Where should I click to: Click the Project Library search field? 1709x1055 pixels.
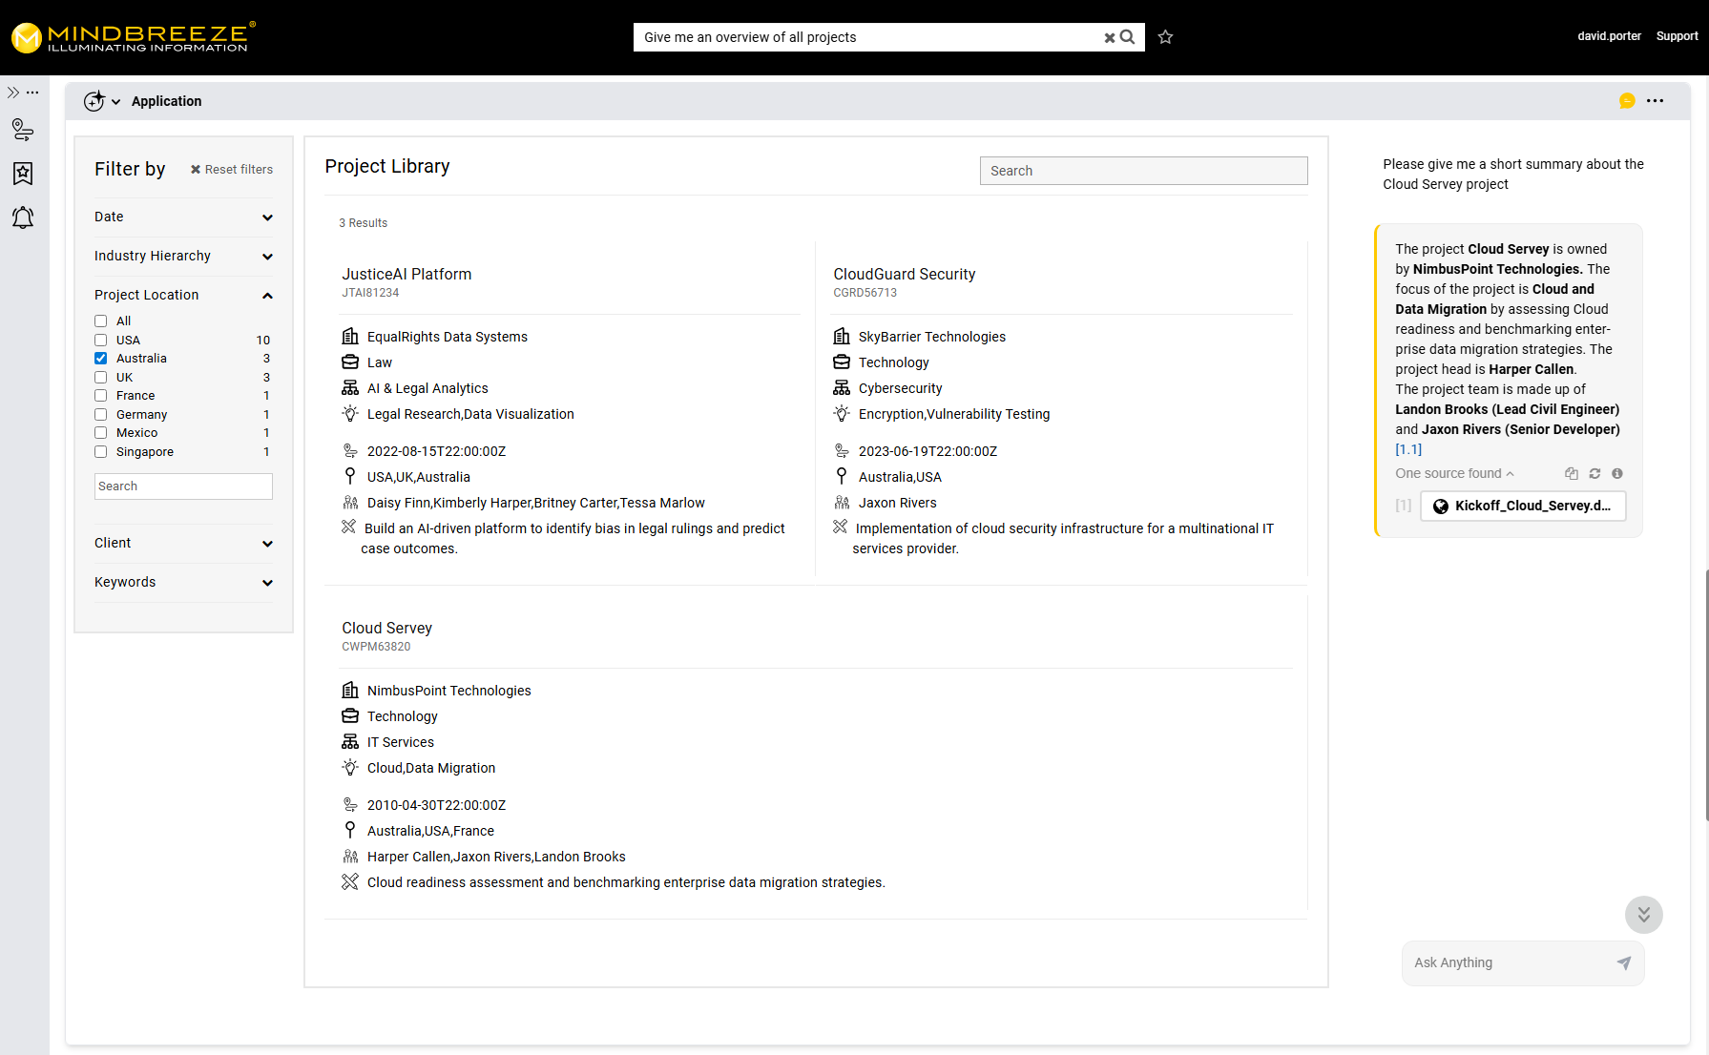click(x=1143, y=171)
